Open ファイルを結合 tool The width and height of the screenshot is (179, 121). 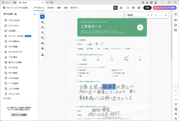coord(12,78)
